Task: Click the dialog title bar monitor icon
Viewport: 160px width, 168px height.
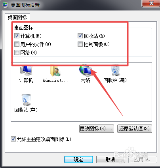Action: click(5, 5)
